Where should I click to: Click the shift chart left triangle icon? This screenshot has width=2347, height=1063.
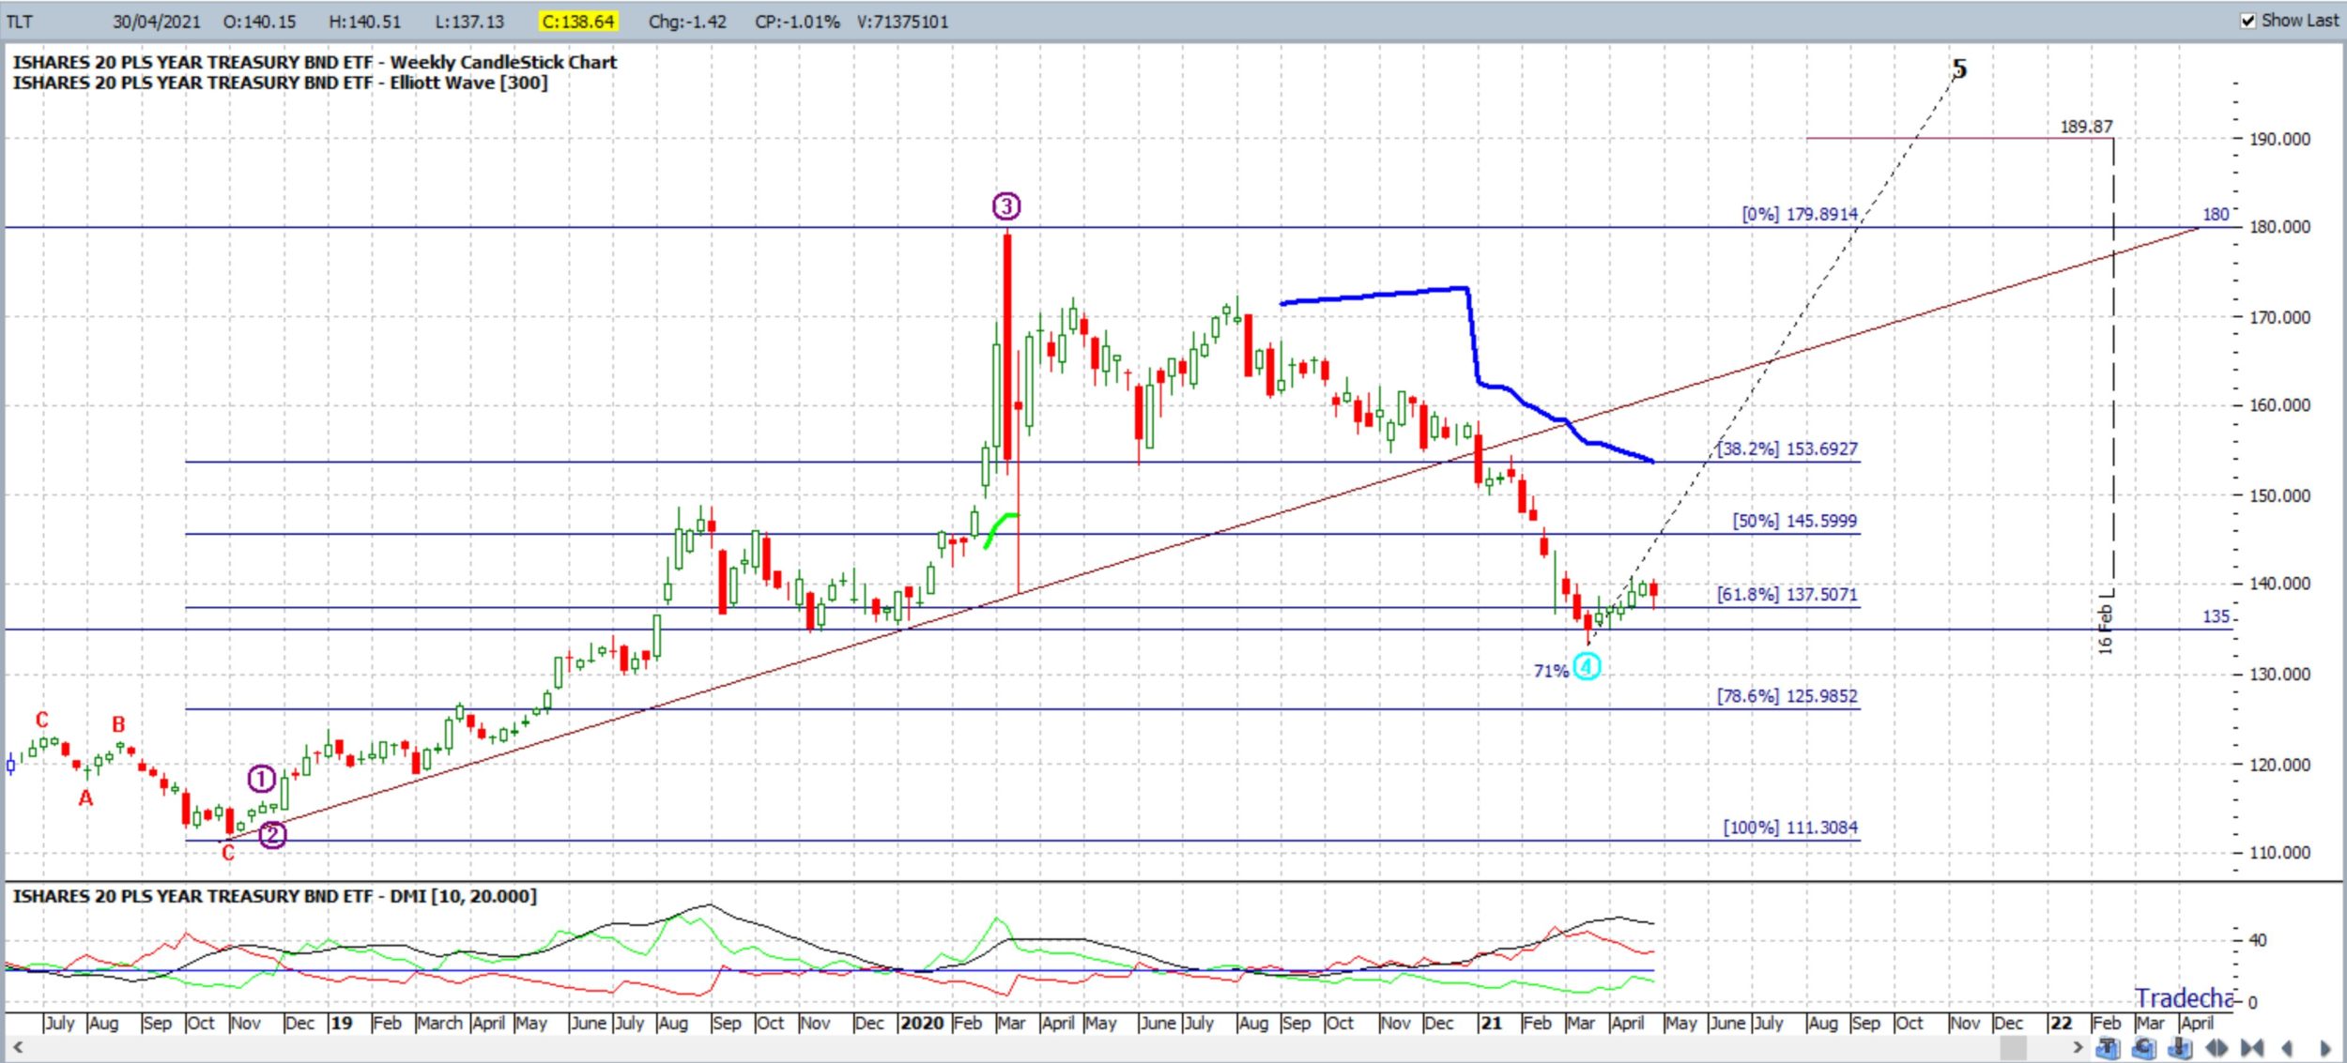tap(2287, 1048)
